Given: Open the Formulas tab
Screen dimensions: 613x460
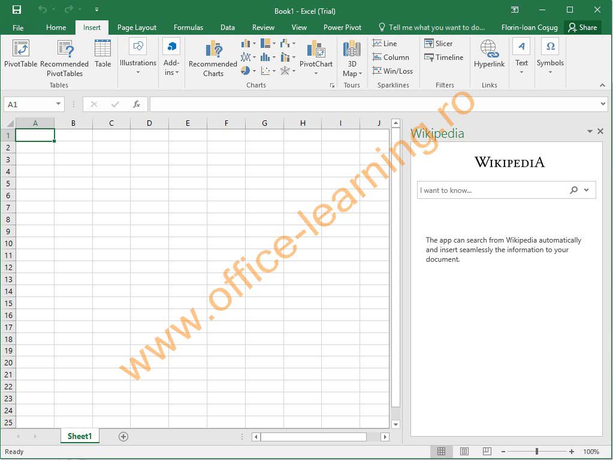Looking at the screenshot, I should pyautogui.click(x=188, y=28).
